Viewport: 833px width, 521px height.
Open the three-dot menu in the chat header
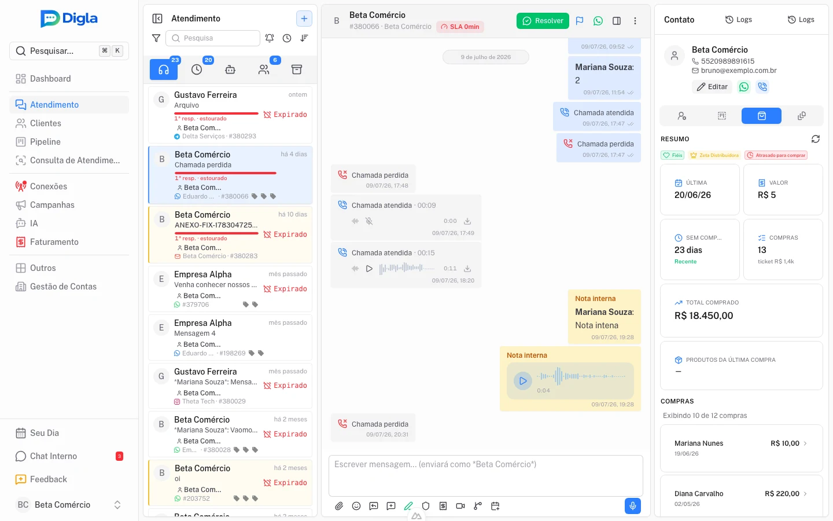point(635,21)
